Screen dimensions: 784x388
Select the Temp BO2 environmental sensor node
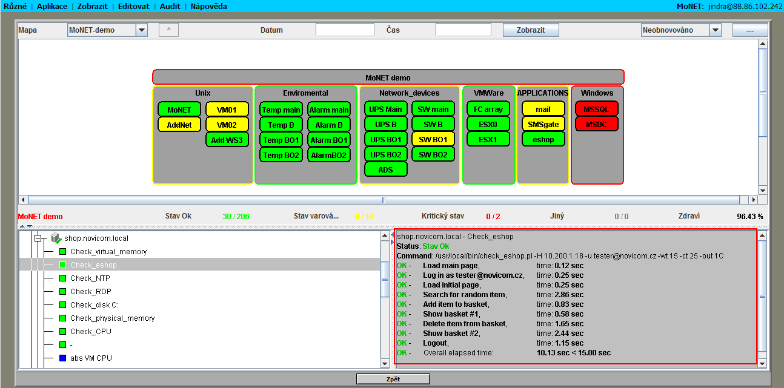pos(281,155)
